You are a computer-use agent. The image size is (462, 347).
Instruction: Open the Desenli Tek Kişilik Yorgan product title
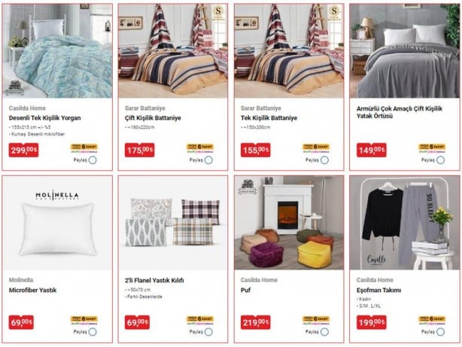click(45, 118)
